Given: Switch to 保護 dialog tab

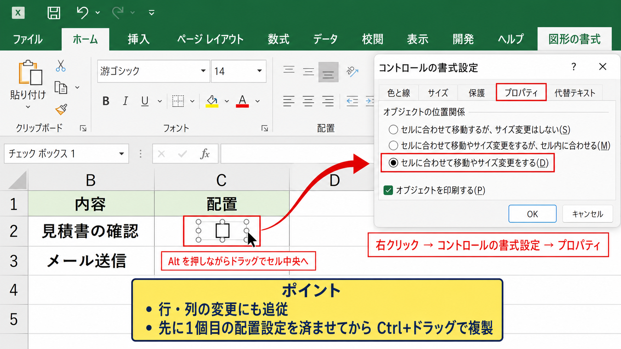Looking at the screenshot, I should [x=477, y=93].
